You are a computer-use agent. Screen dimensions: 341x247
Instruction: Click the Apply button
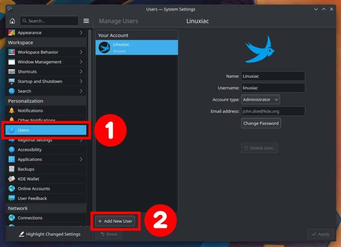tap(321, 234)
